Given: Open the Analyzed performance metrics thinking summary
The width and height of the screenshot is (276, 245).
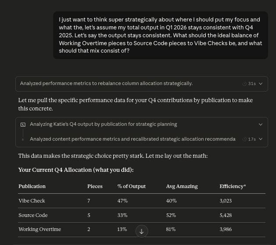Looking at the screenshot, I should (106, 84).
